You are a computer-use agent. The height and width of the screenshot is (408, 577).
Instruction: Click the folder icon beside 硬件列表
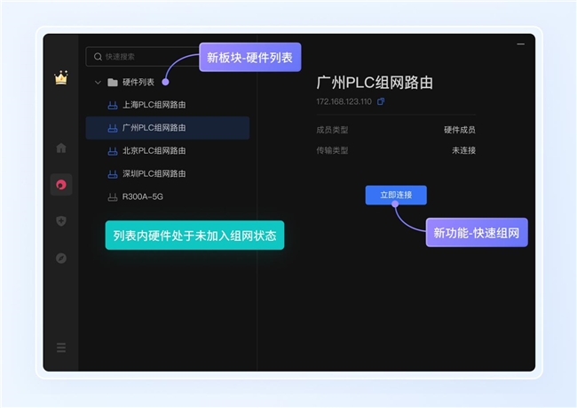tap(113, 83)
